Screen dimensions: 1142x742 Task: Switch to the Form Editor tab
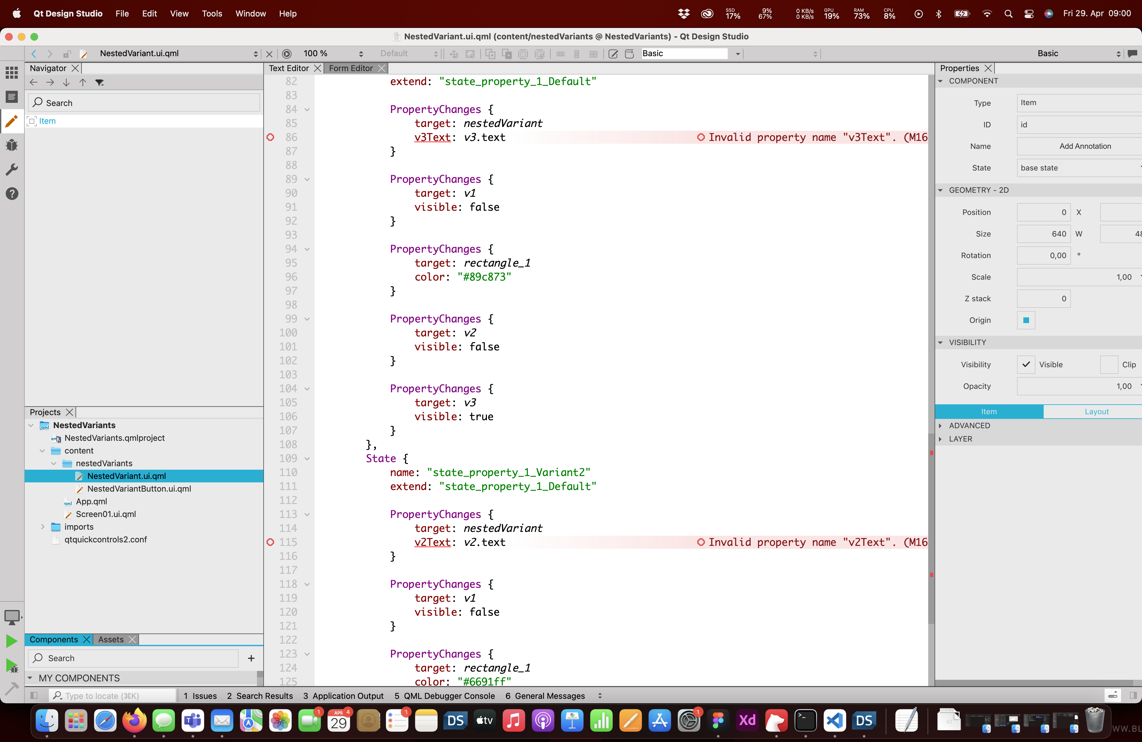pyautogui.click(x=350, y=68)
